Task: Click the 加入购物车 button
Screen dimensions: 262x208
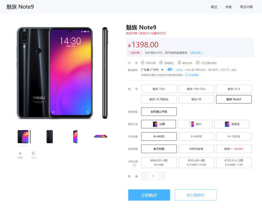Action: coord(196,195)
